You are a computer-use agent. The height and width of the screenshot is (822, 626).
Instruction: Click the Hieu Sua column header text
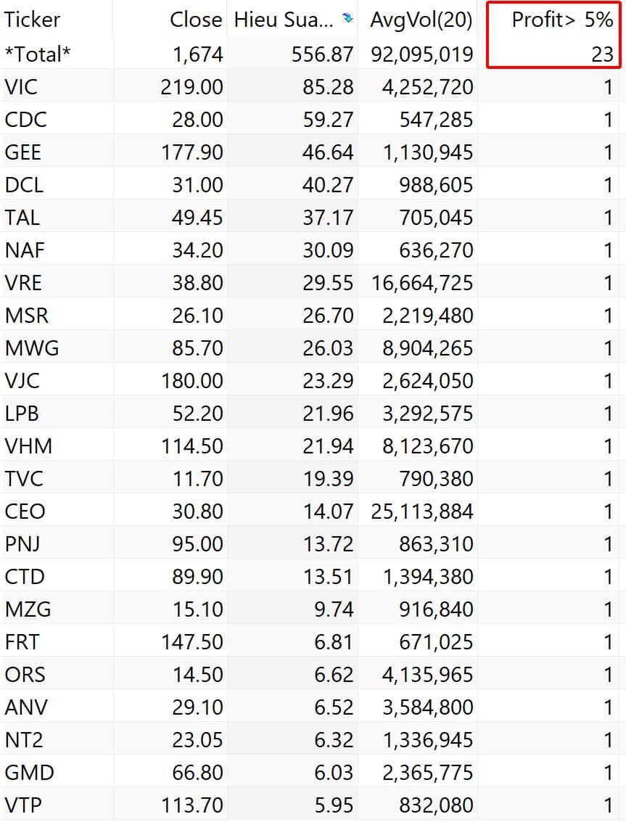283,20
